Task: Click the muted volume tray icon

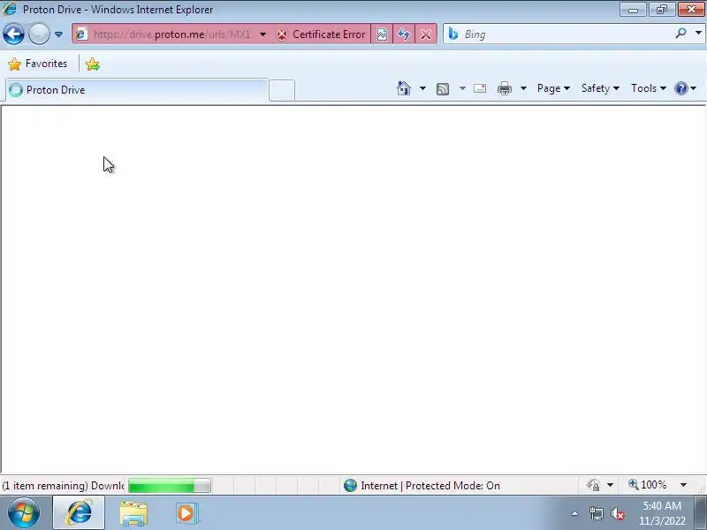Action: click(618, 514)
